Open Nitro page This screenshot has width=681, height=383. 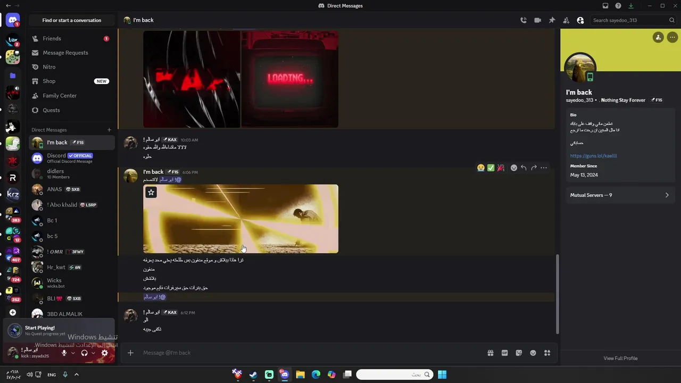[72, 67]
